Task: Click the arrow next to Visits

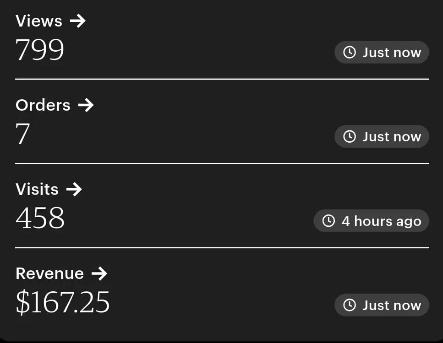Action: coord(74,189)
